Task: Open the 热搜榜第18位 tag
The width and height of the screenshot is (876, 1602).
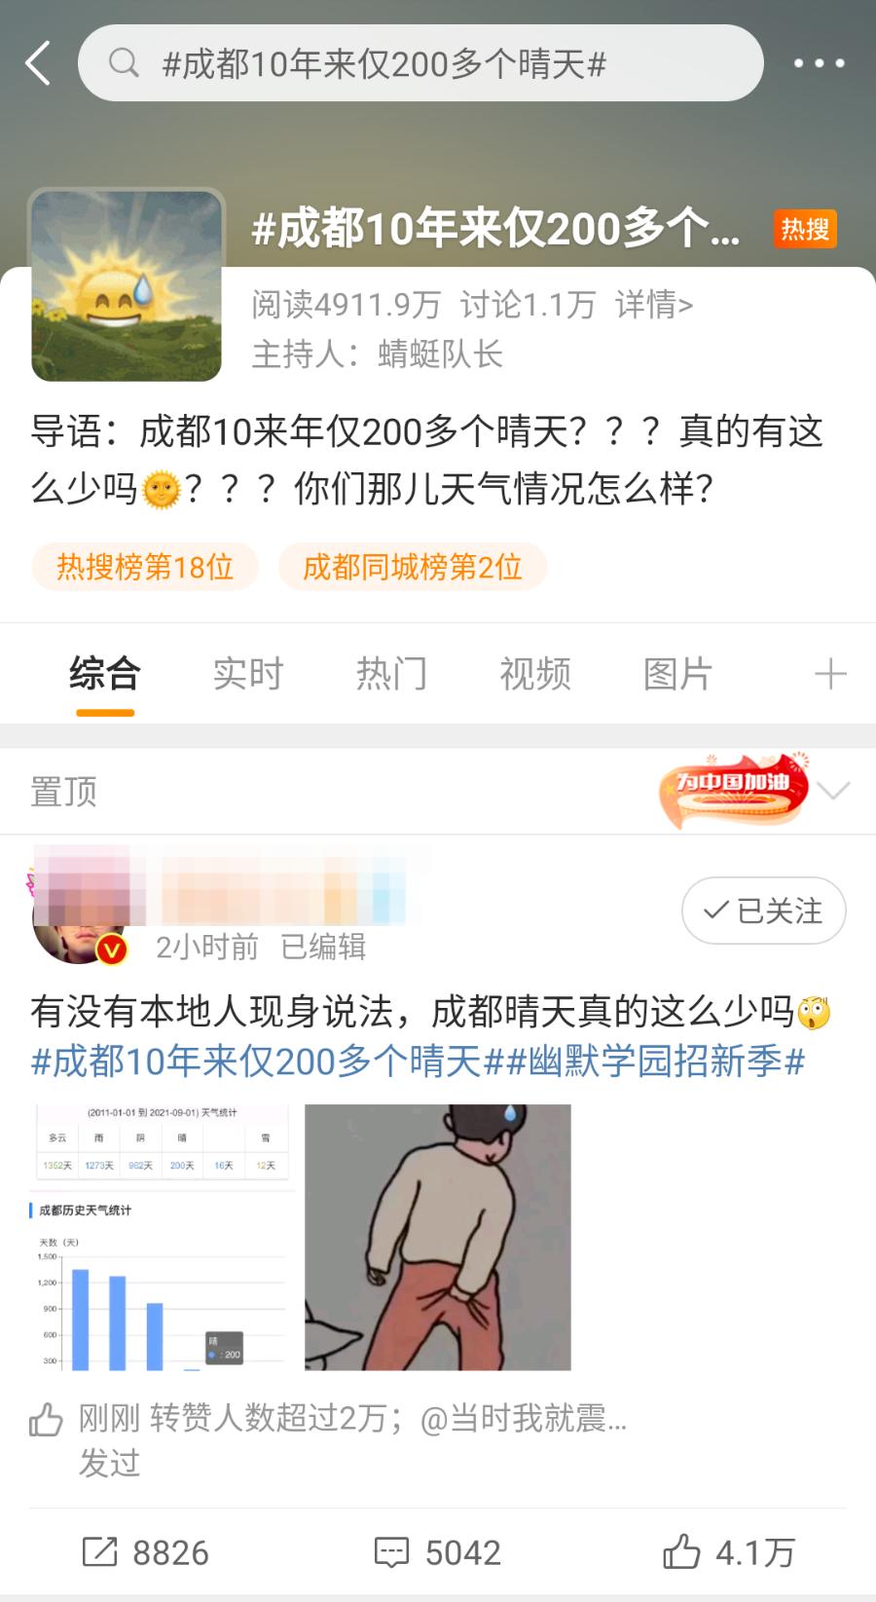Action: (x=145, y=567)
